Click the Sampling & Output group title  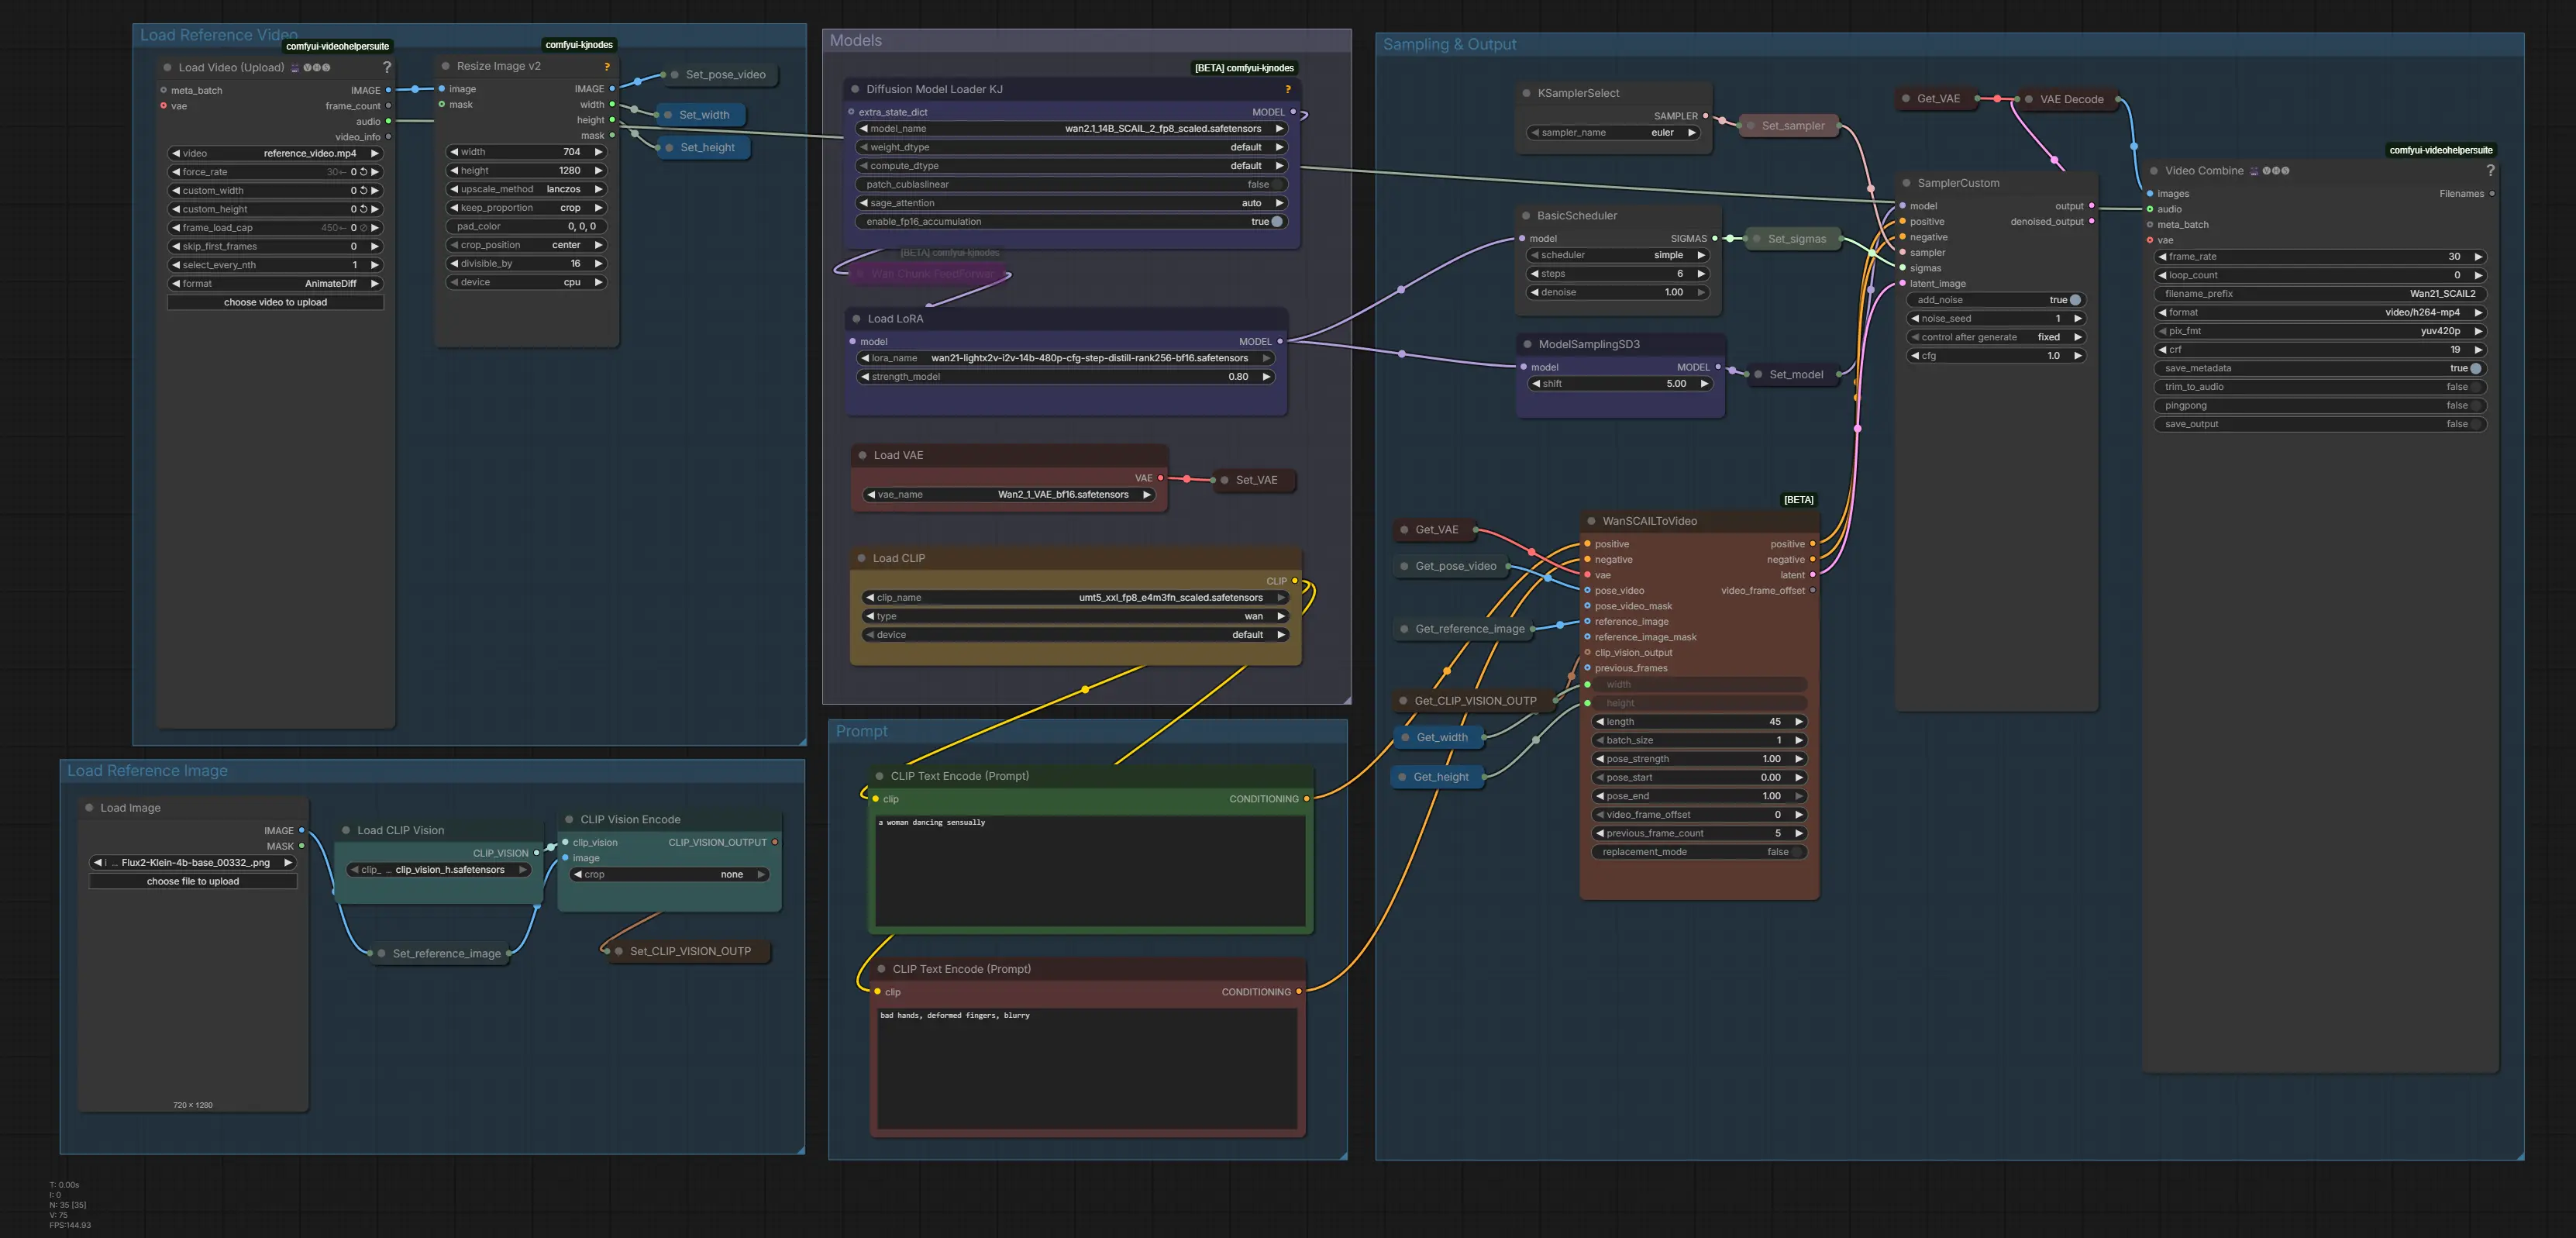(x=1449, y=45)
